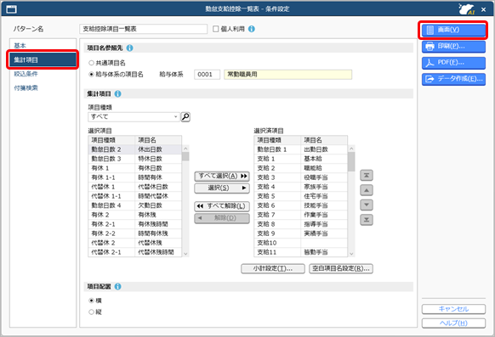The width and height of the screenshot is (495, 337).
Task: Click 項目名 column header in 選択済項目
Action: [x=324, y=140]
